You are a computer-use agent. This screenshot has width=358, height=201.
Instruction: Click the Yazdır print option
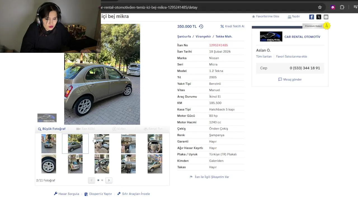click(294, 16)
